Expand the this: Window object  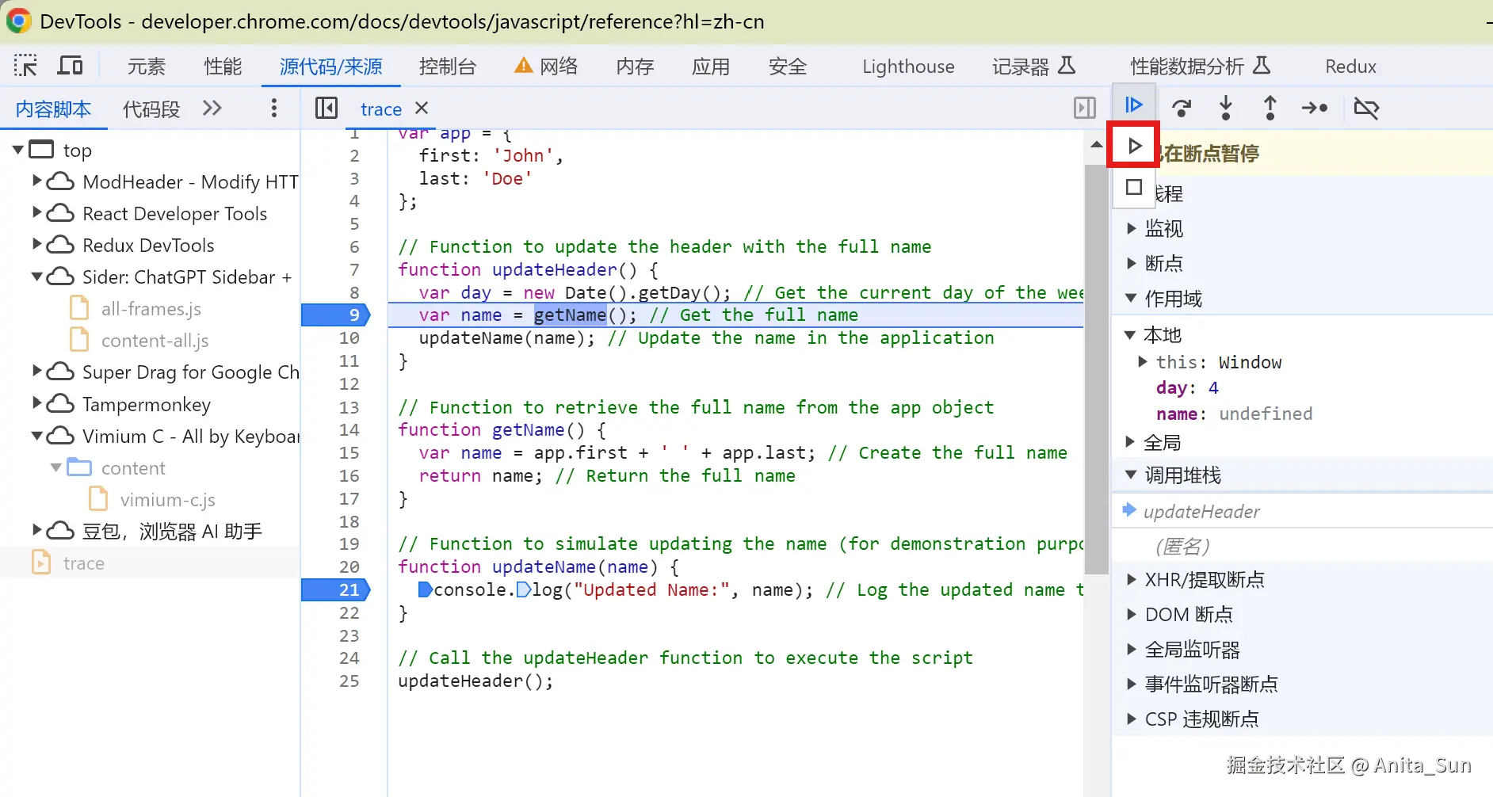tap(1142, 362)
